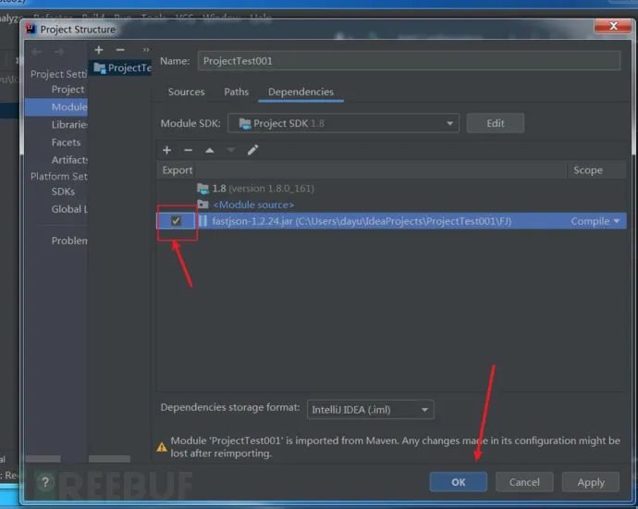This screenshot has height=509, width=638.
Task: Select Artifacts in the settings sidebar
Action: 68,160
